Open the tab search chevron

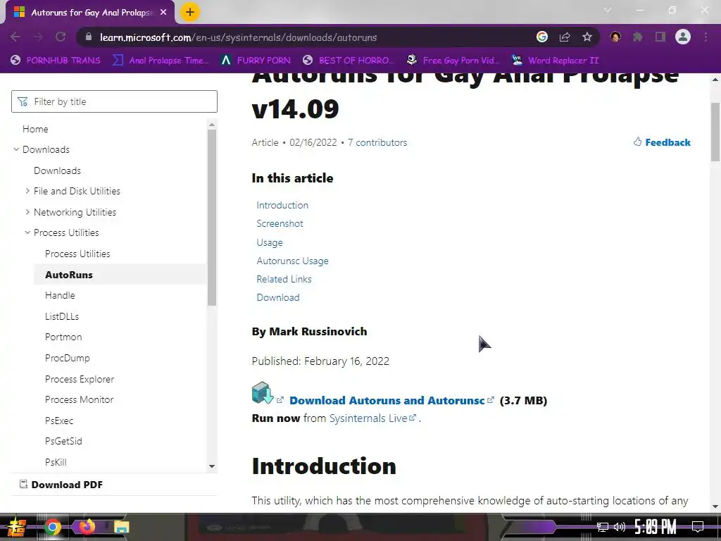[x=608, y=10]
